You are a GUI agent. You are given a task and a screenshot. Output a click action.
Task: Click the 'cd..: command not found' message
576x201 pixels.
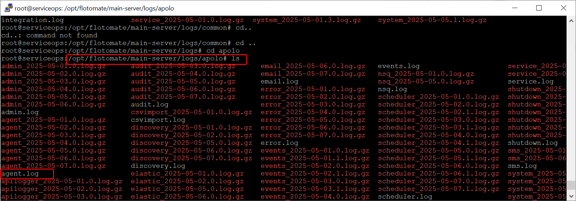click(49, 35)
